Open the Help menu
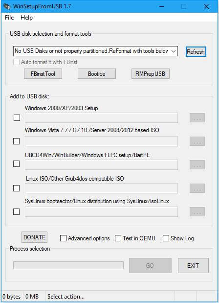The height and width of the screenshot is (303, 219). [26, 18]
